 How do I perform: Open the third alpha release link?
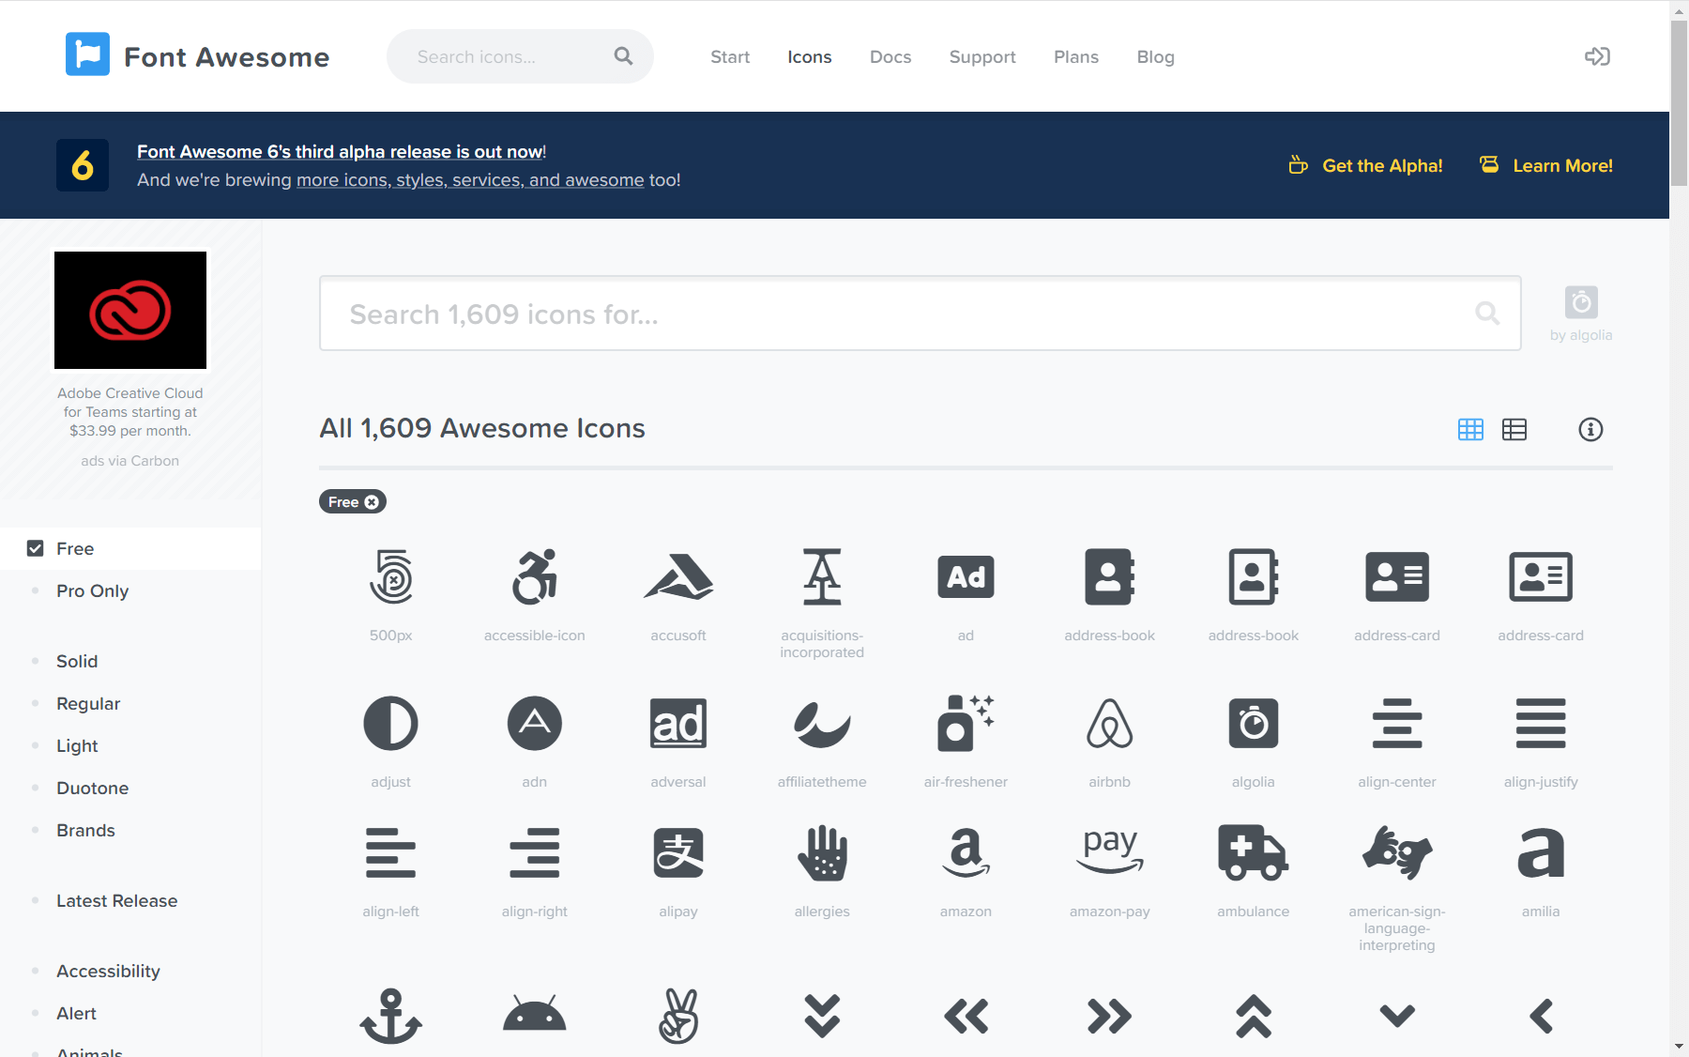click(x=340, y=151)
